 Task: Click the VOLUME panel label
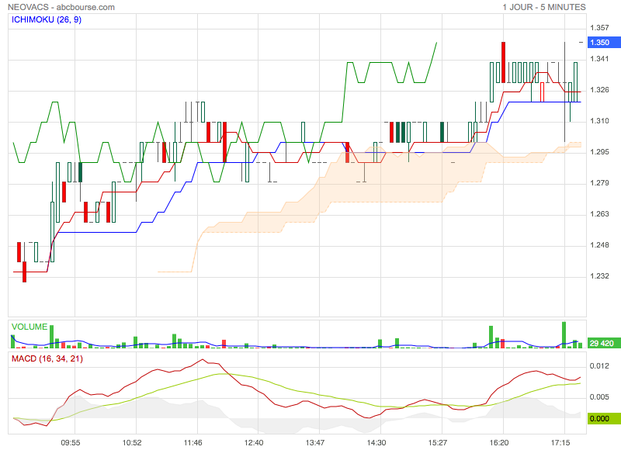pos(29,327)
